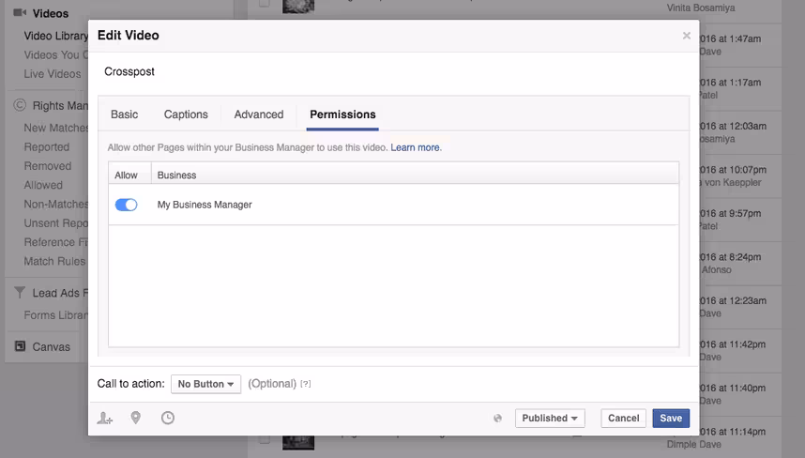Check the bottom video row checkbox

pyautogui.click(x=264, y=439)
